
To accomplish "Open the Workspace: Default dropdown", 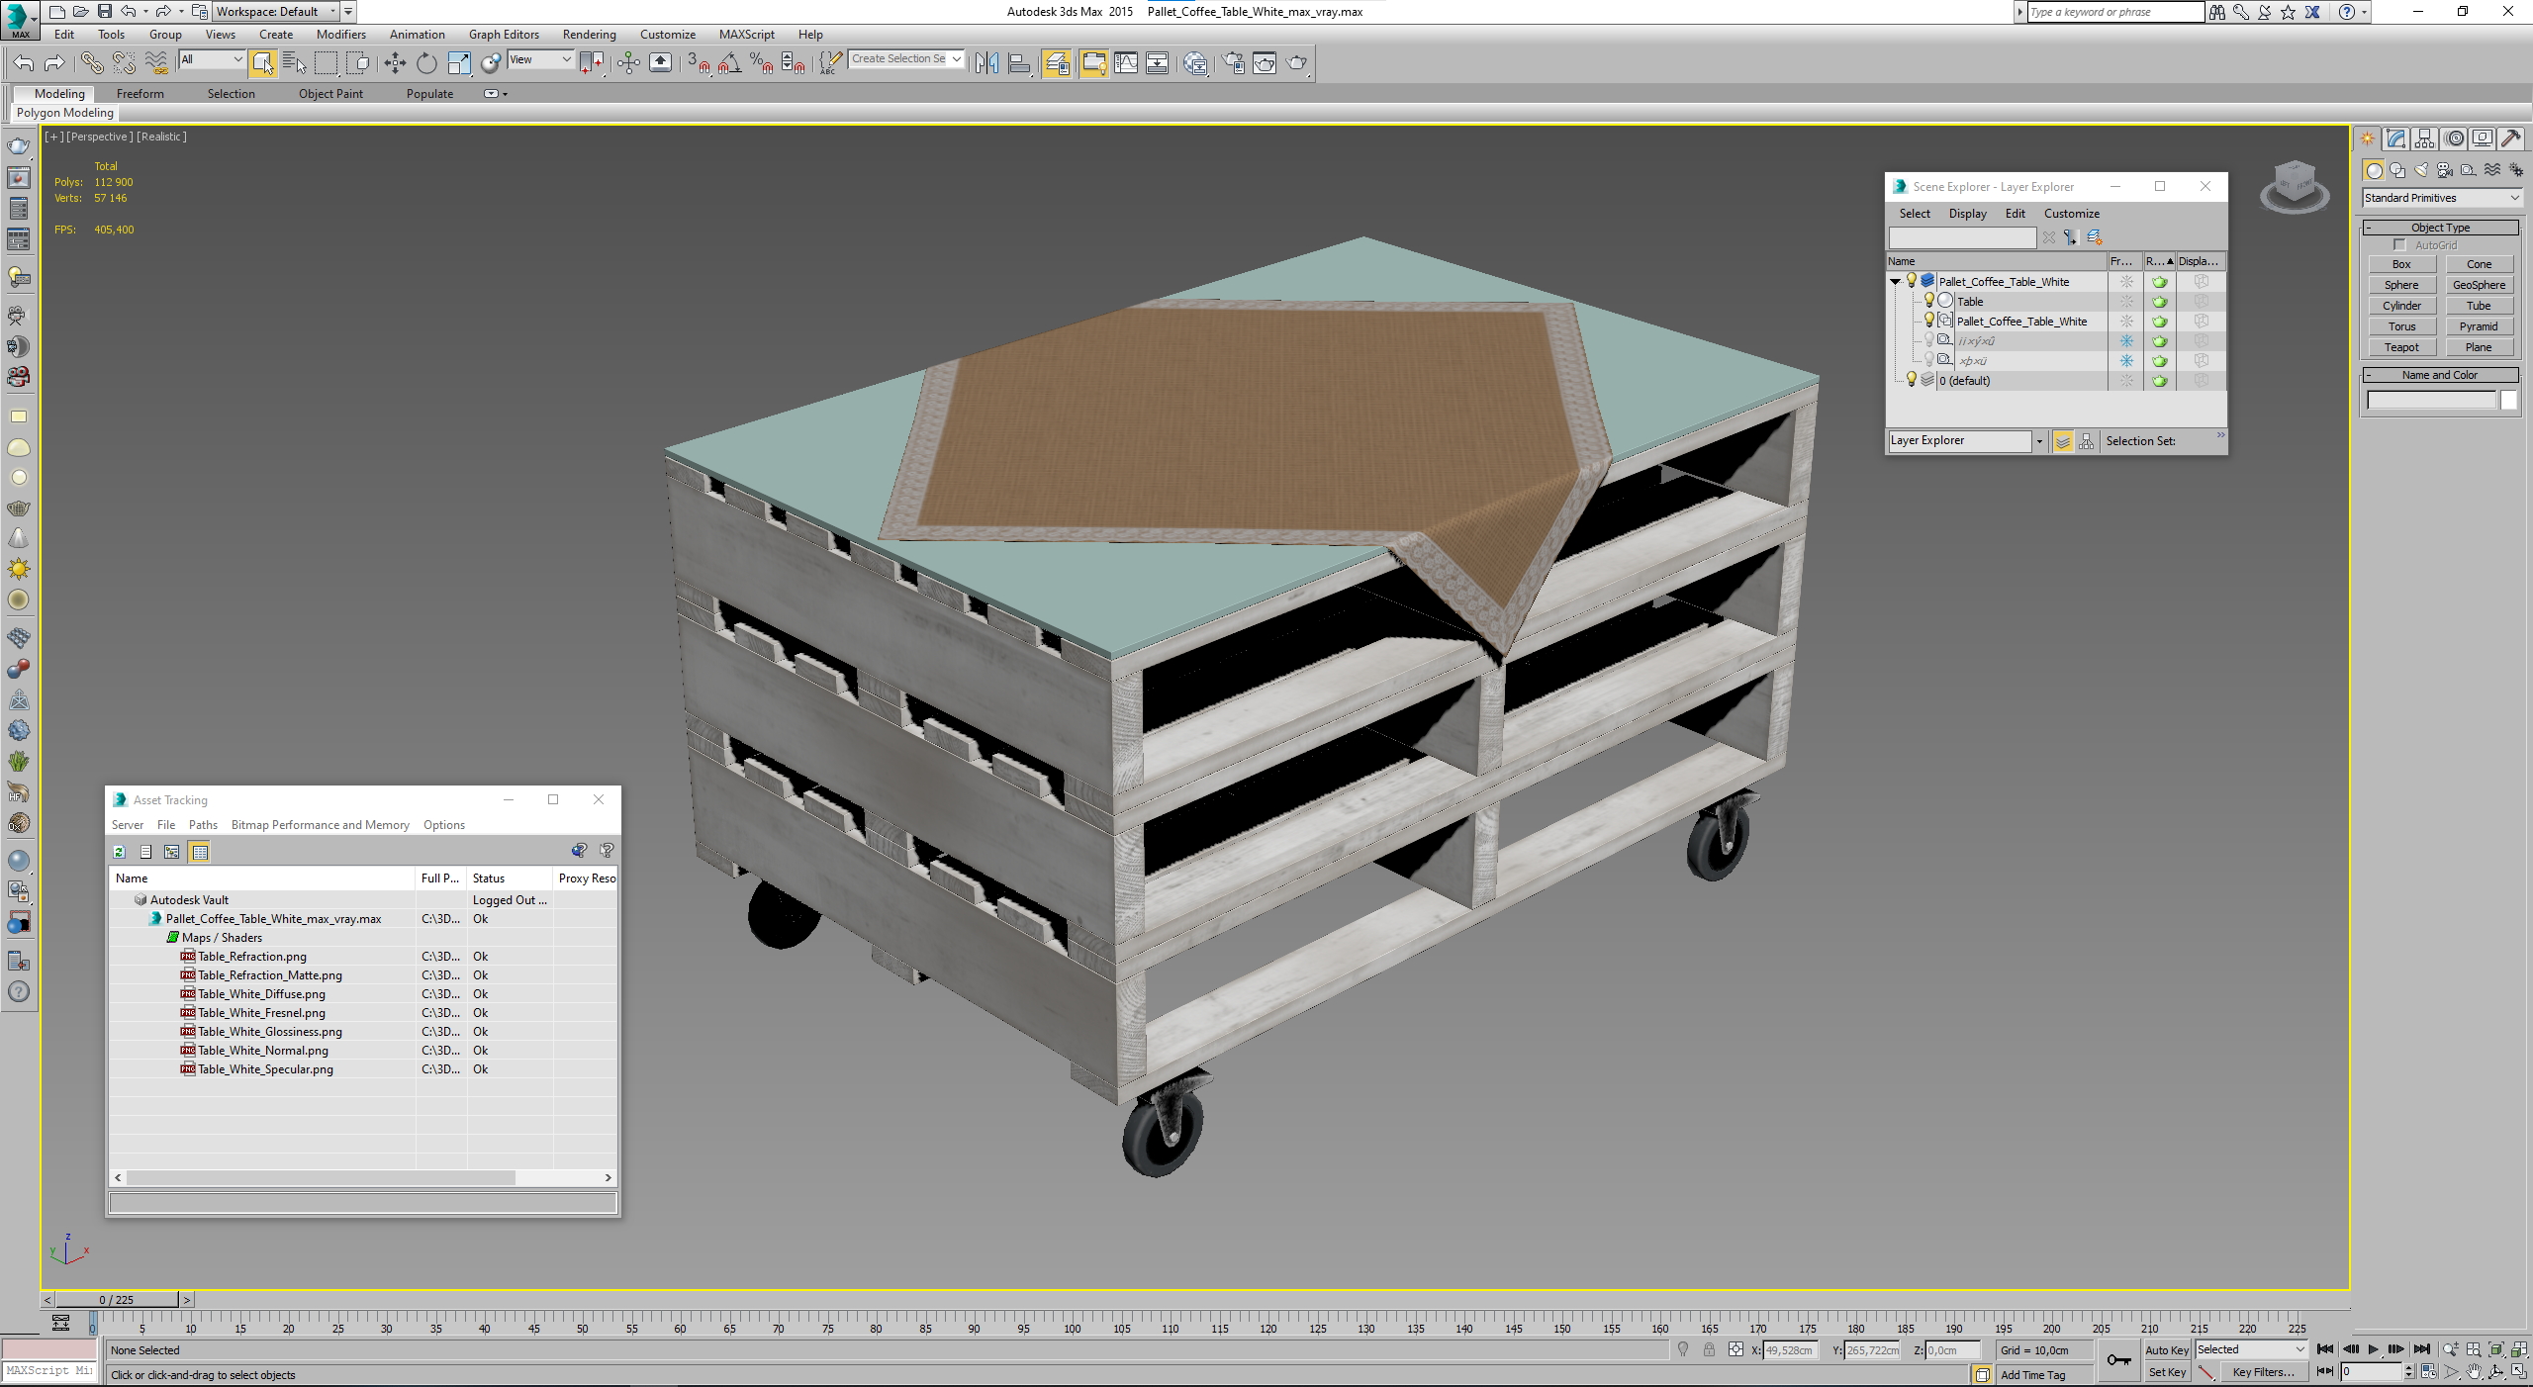I will pyautogui.click(x=277, y=12).
